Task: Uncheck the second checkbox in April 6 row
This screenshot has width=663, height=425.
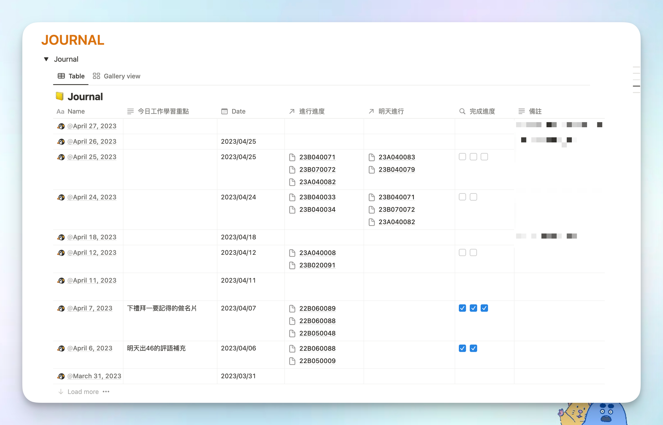Action: tap(473, 348)
